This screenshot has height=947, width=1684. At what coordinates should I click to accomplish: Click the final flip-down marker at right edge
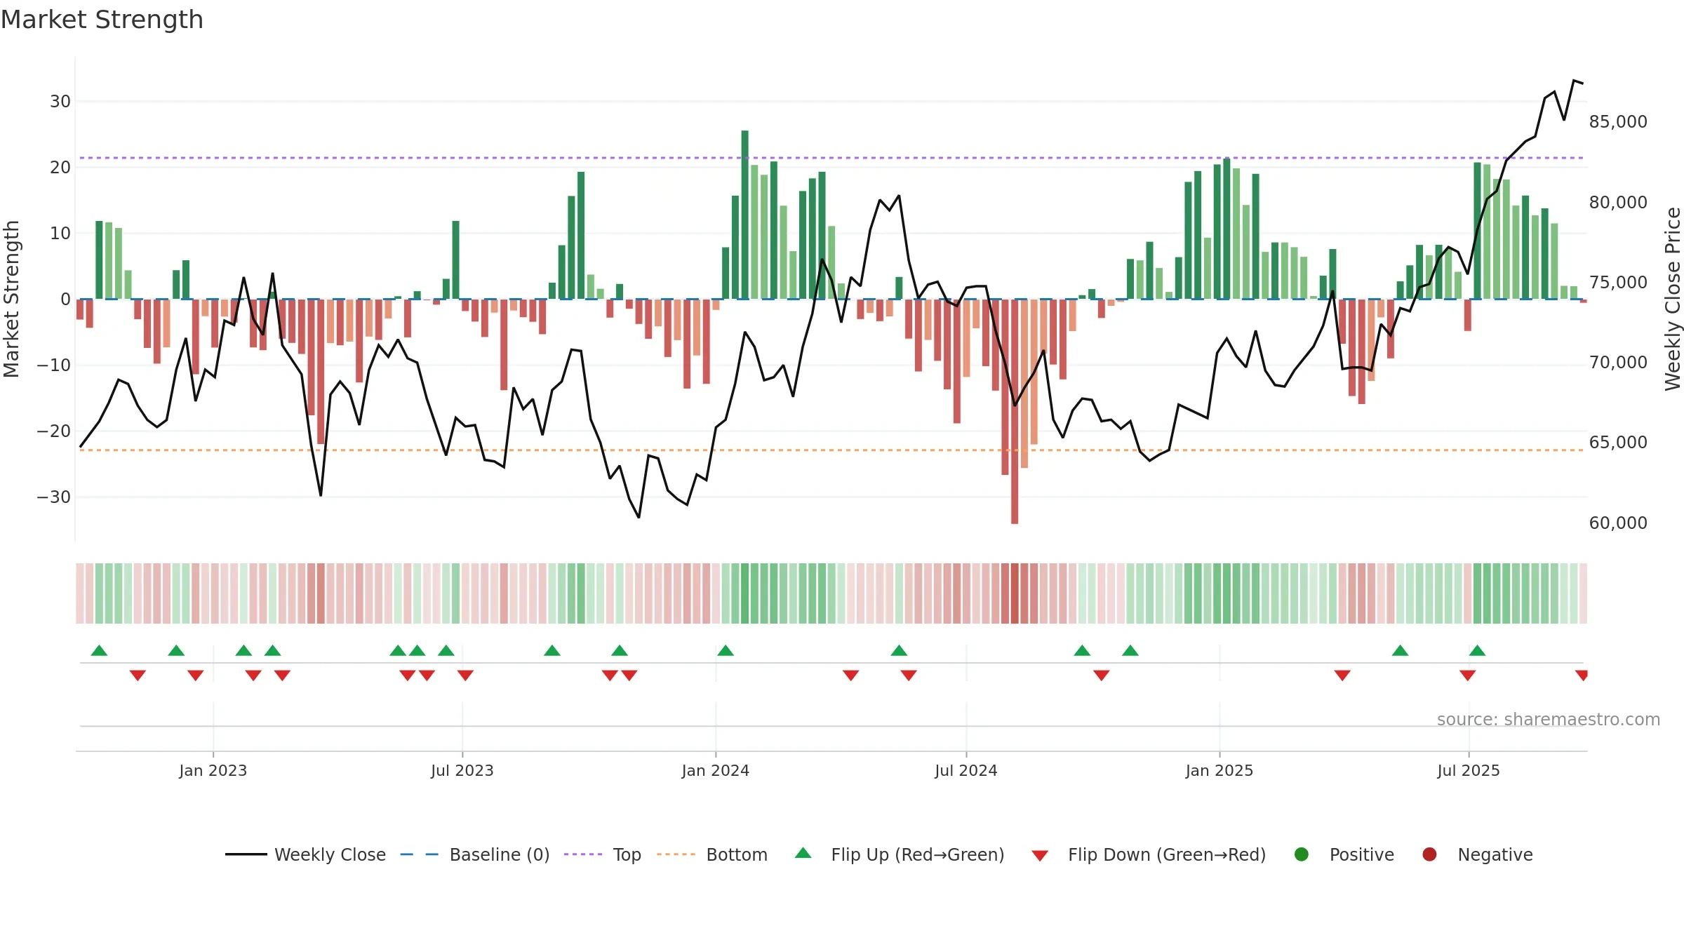pos(1582,676)
